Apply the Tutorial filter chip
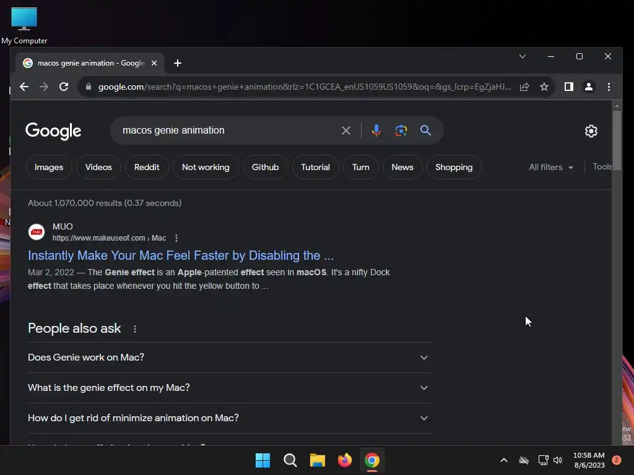 [315, 167]
